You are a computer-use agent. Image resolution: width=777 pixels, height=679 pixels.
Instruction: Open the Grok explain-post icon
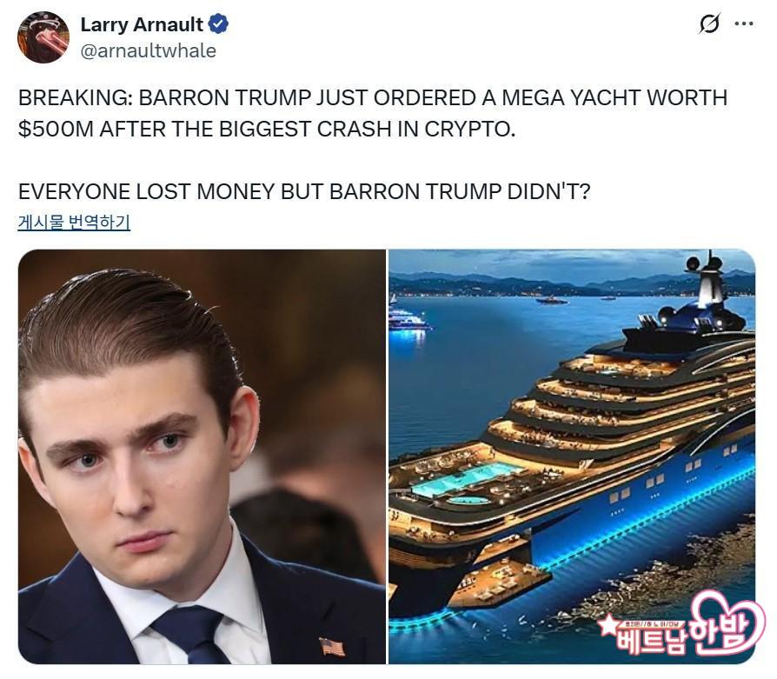[x=709, y=23]
